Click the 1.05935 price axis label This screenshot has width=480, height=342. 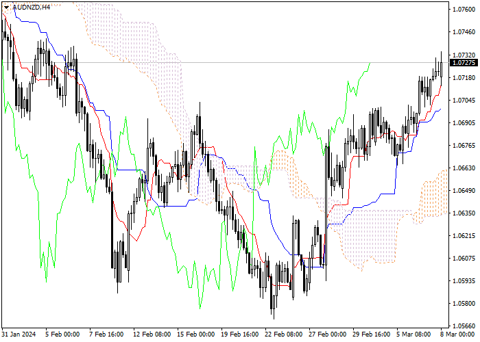(x=464, y=281)
